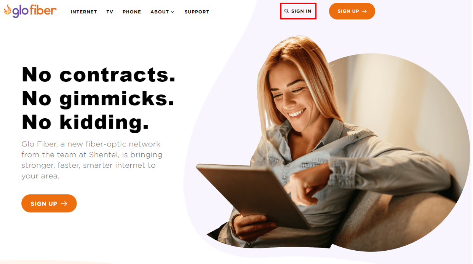Click the Shentel fiber-optic network paragraph
The width and height of the screenshot is (473, 264).
[92, 160]
